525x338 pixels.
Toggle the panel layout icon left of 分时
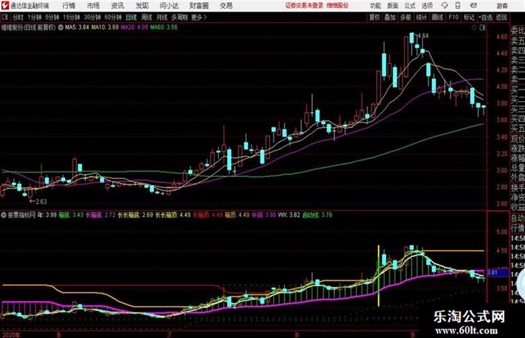pyautogui.click(x=5, y=17)
